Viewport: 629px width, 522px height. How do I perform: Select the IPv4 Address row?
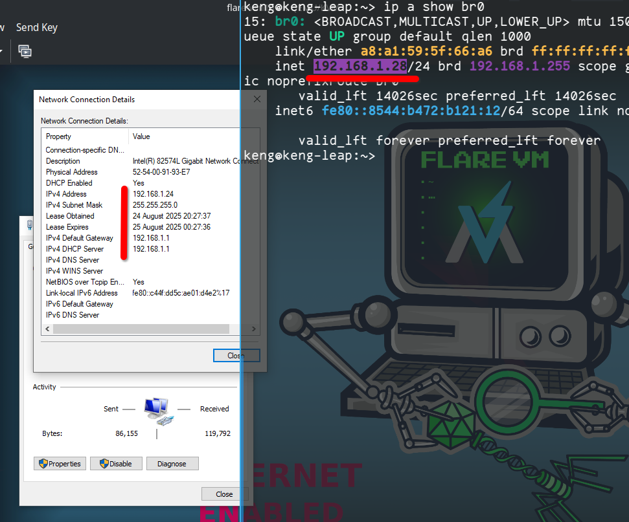(66, 194)
